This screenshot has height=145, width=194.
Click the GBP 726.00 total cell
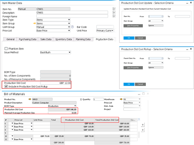[112, 143]
